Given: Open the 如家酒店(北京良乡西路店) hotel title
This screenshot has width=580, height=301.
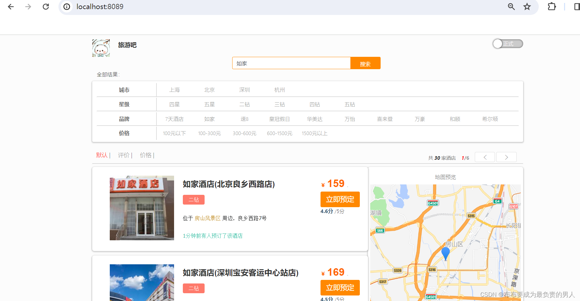Looking at the screenshot, I should pos(229,184).
